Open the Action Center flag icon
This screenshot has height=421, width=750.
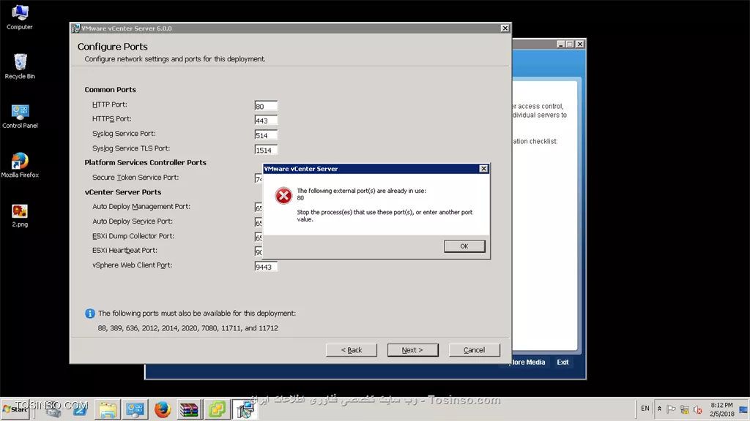point(671,409)
